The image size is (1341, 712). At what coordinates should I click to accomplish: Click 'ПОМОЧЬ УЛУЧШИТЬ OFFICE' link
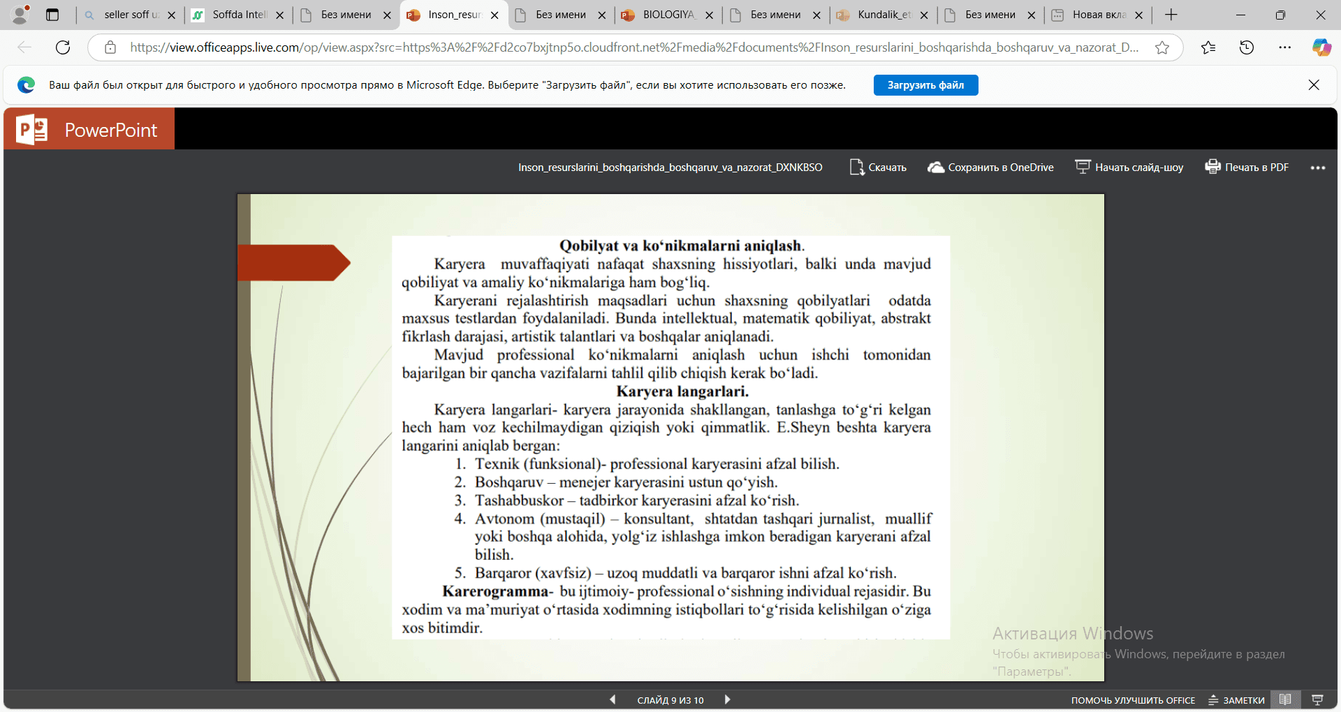tap(1133, 700)
